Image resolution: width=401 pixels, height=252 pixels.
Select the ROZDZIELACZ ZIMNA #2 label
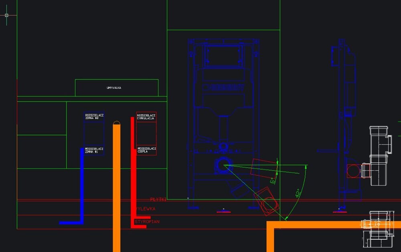94,117
